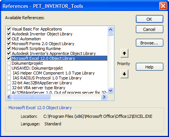Uncheck OLE Automation reference
Viewport: 169px width, 137px height.
coord(9,39)
